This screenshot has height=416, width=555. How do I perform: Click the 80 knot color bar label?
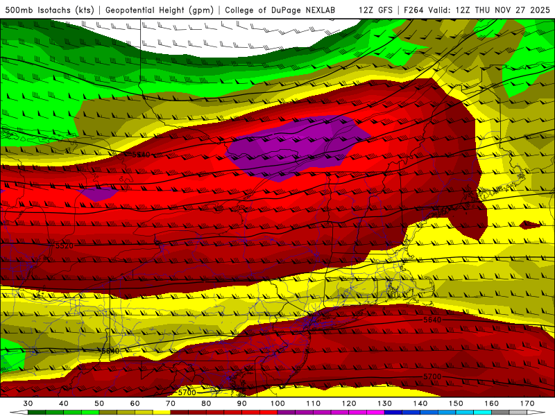point(206,404)
